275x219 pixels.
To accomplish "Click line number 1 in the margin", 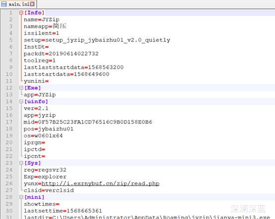I will (11, 12).
